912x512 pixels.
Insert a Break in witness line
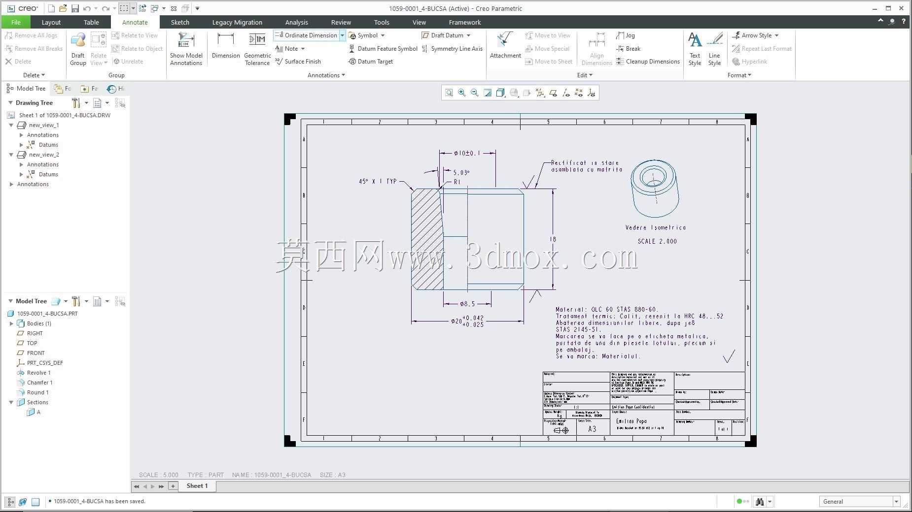(x=629, y=49)
